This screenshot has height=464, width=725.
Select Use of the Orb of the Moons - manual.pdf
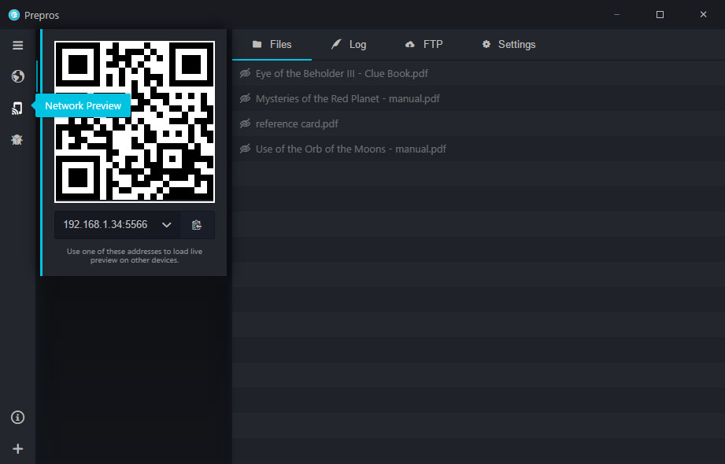(351, 149)
